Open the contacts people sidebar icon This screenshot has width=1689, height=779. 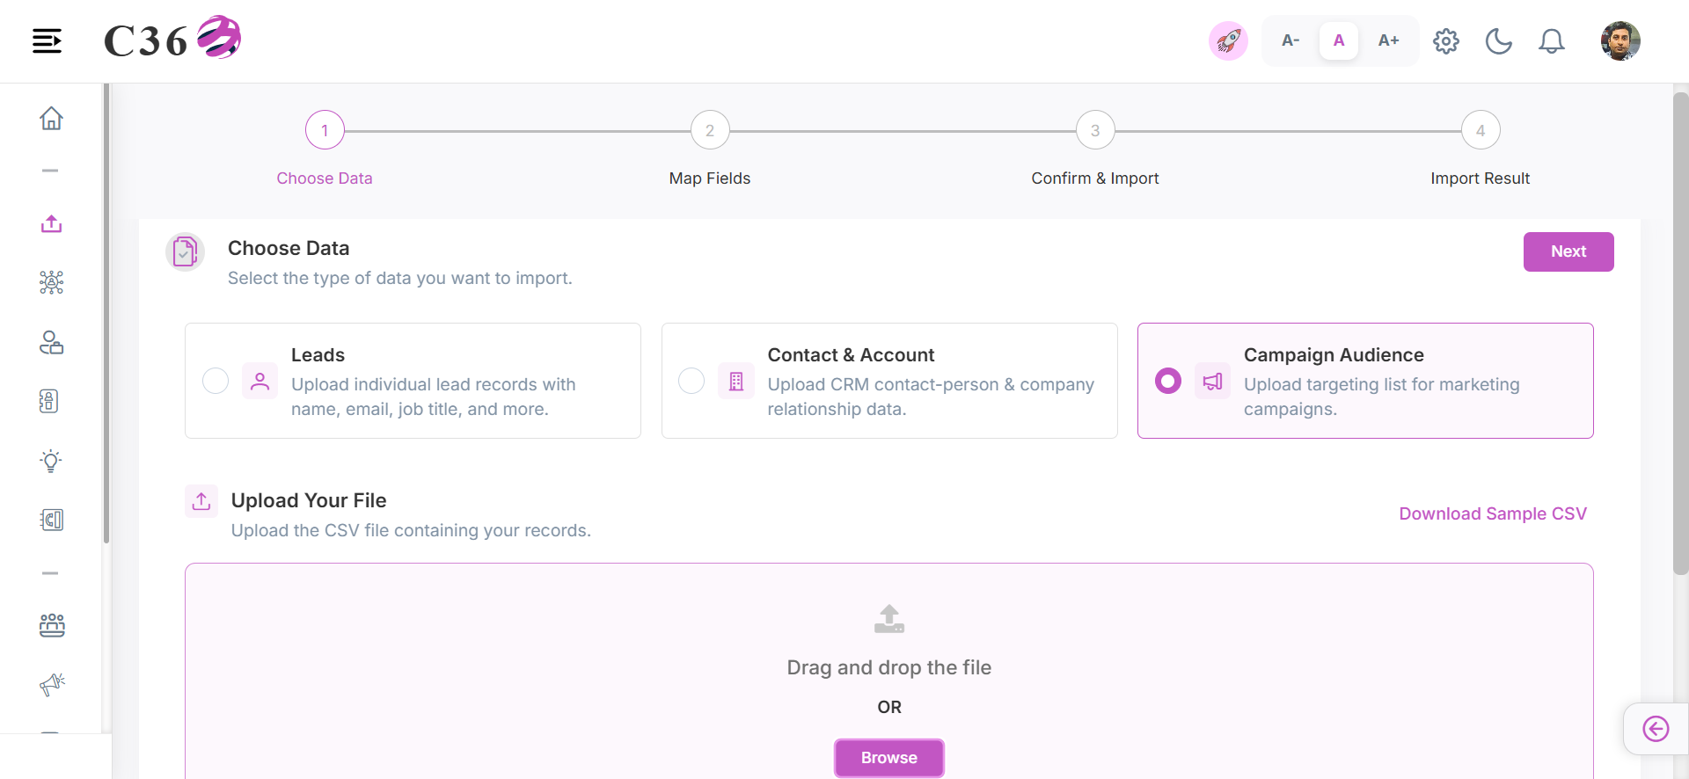51,342
